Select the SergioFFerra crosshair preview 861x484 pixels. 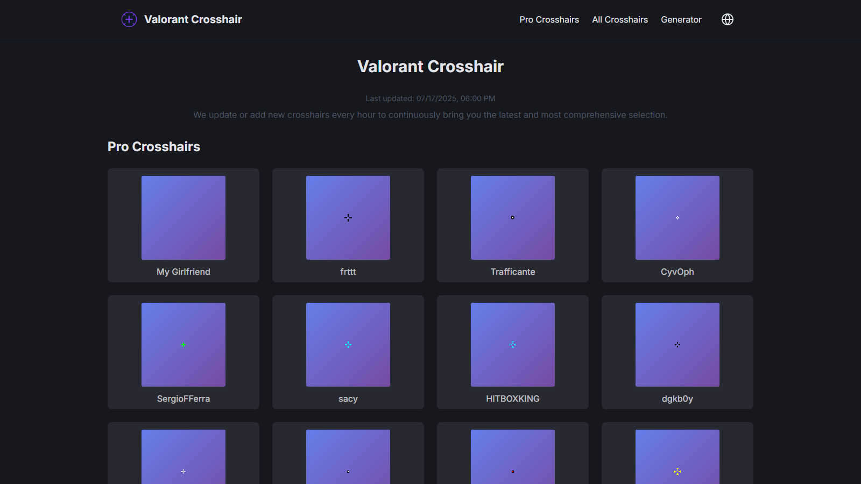184,345
